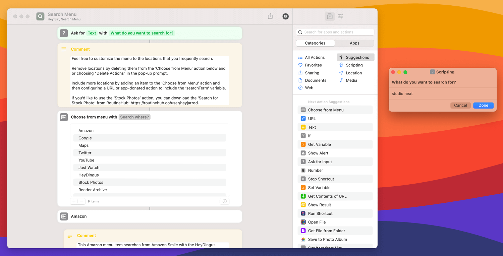Image resolution: width=503 pixels, height=256 pixels.
Task: Open the shortcut settings sliders icon
Action: click(340, 16)
